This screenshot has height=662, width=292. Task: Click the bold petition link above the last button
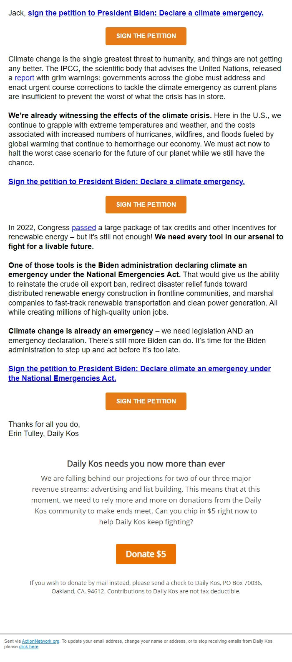coord(139,369)
